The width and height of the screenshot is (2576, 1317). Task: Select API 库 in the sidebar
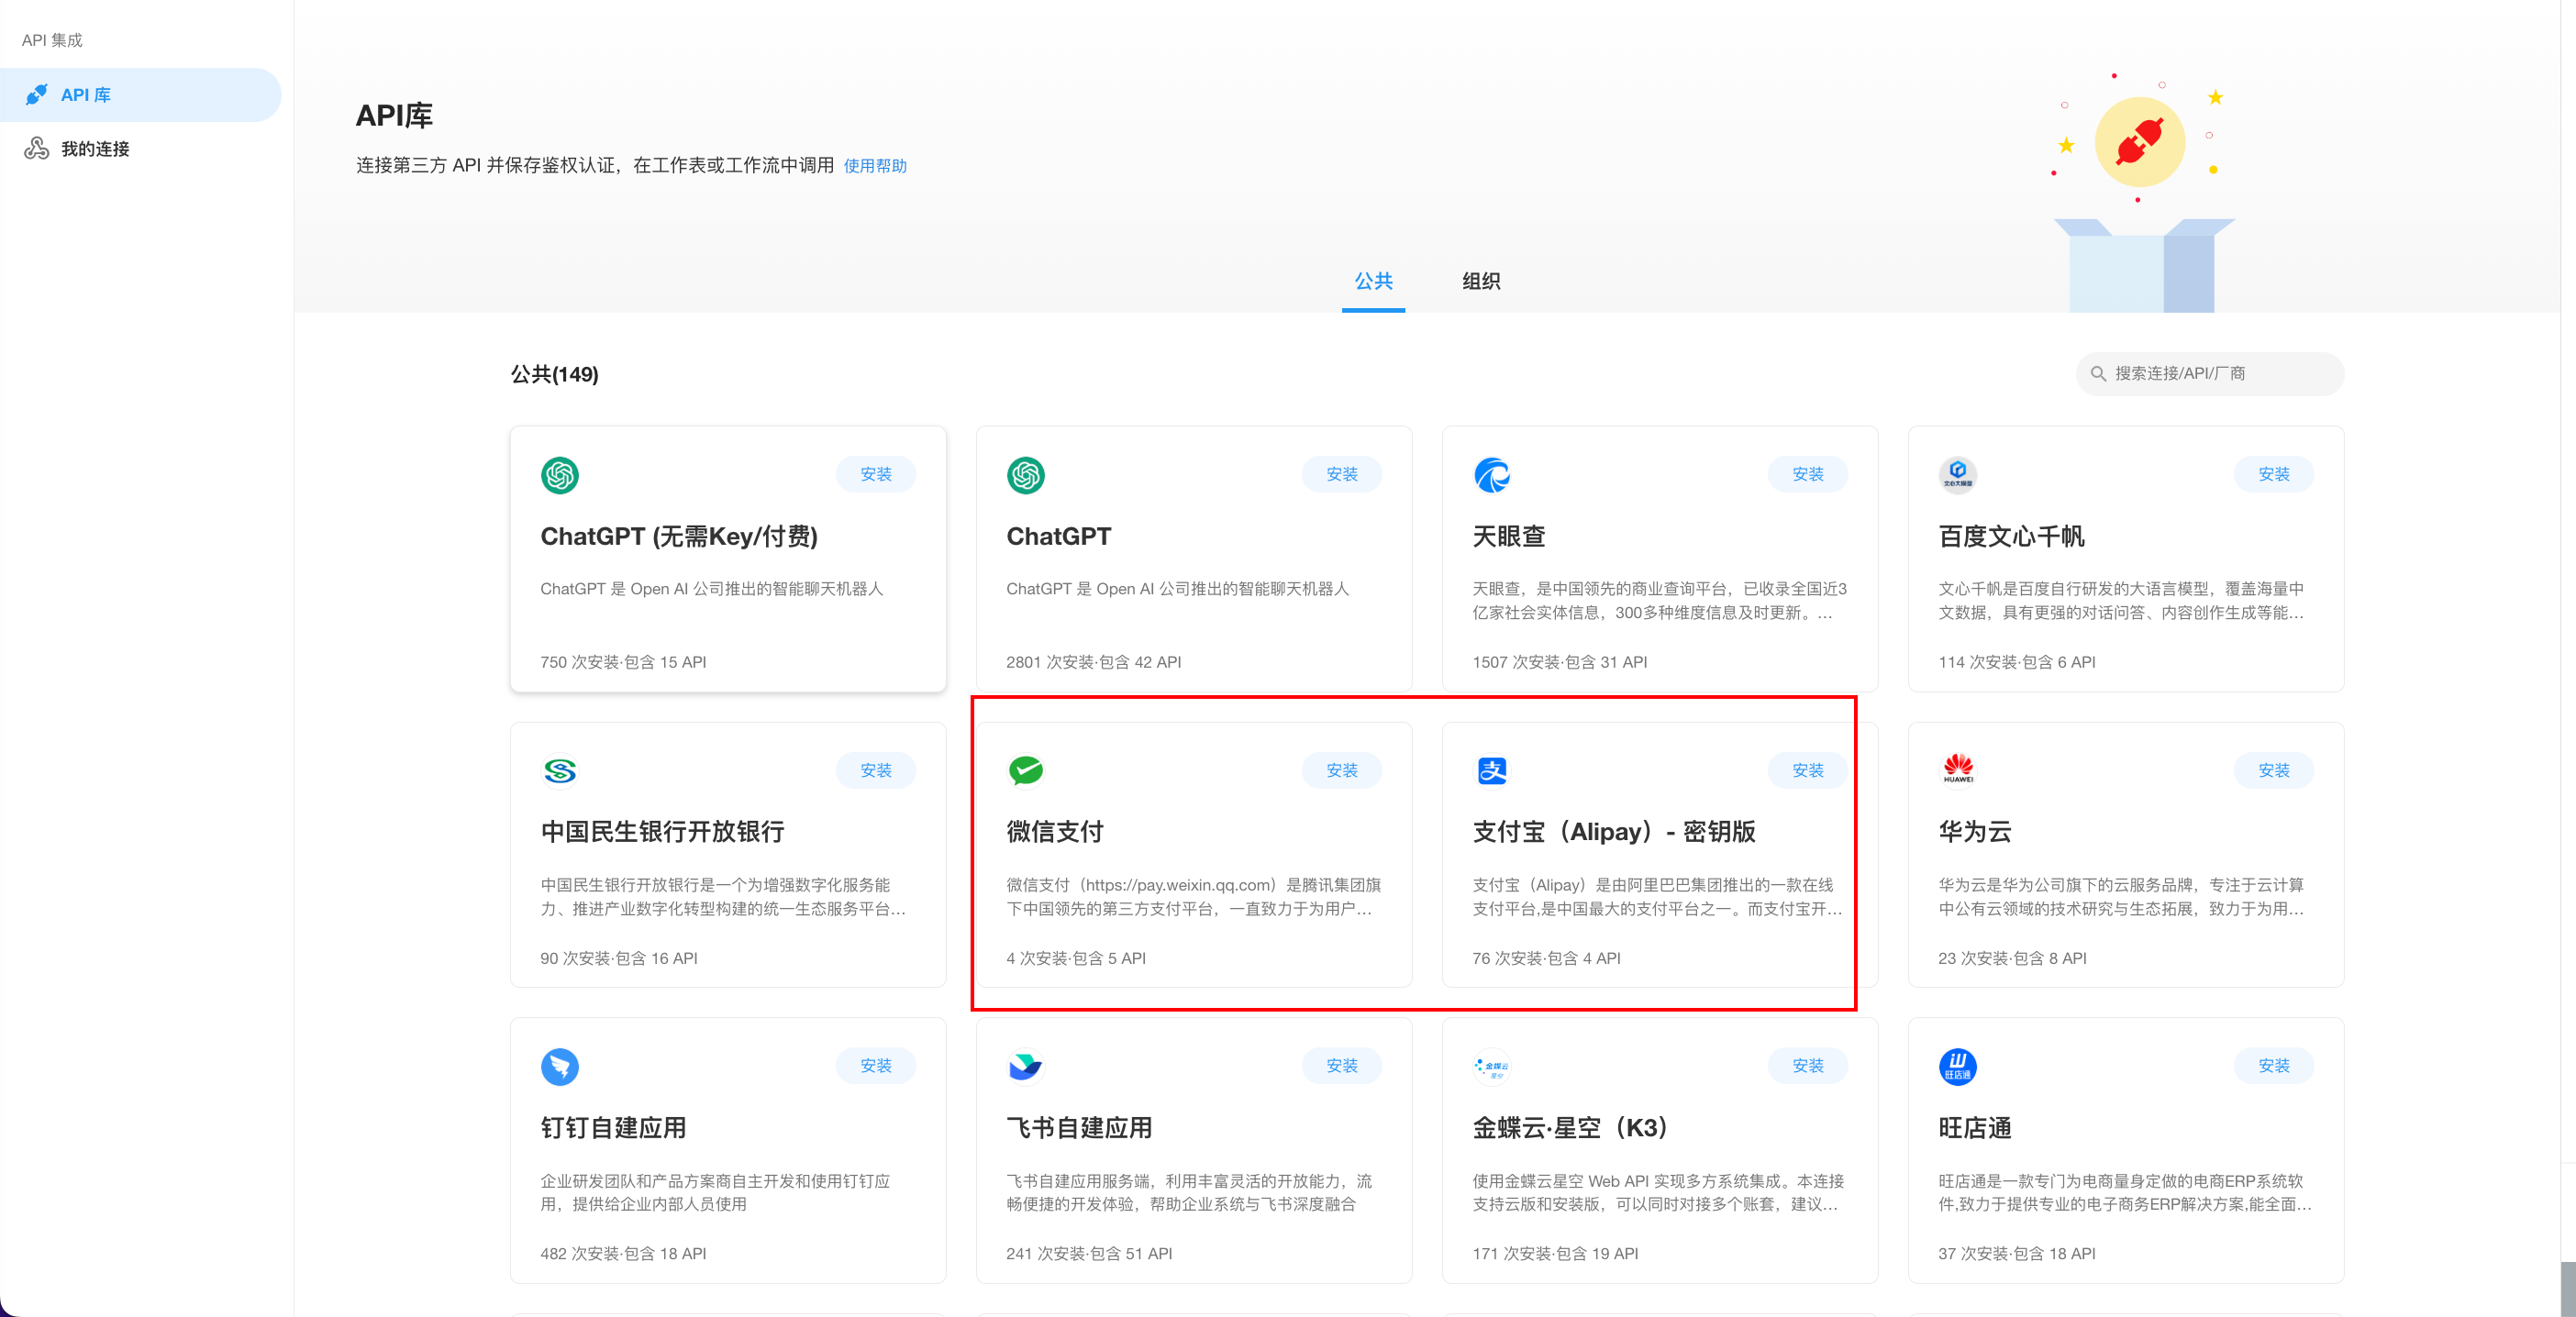pos(85,95)
